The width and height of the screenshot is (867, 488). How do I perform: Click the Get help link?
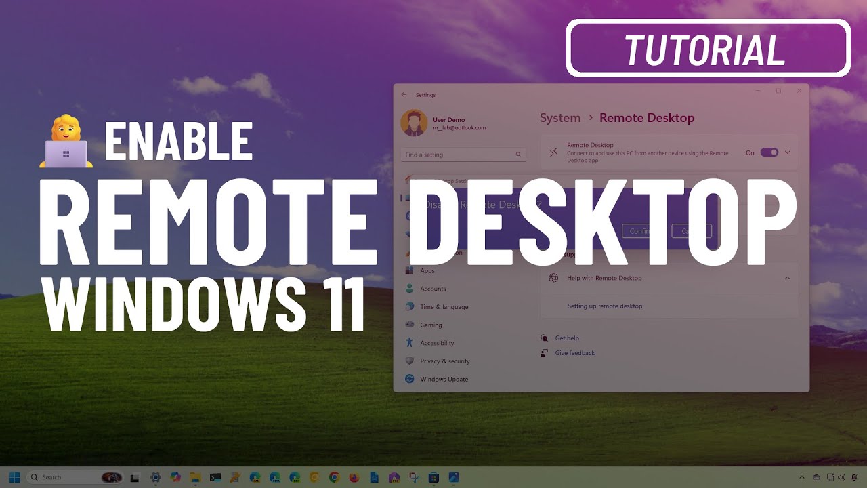point(567,338)
